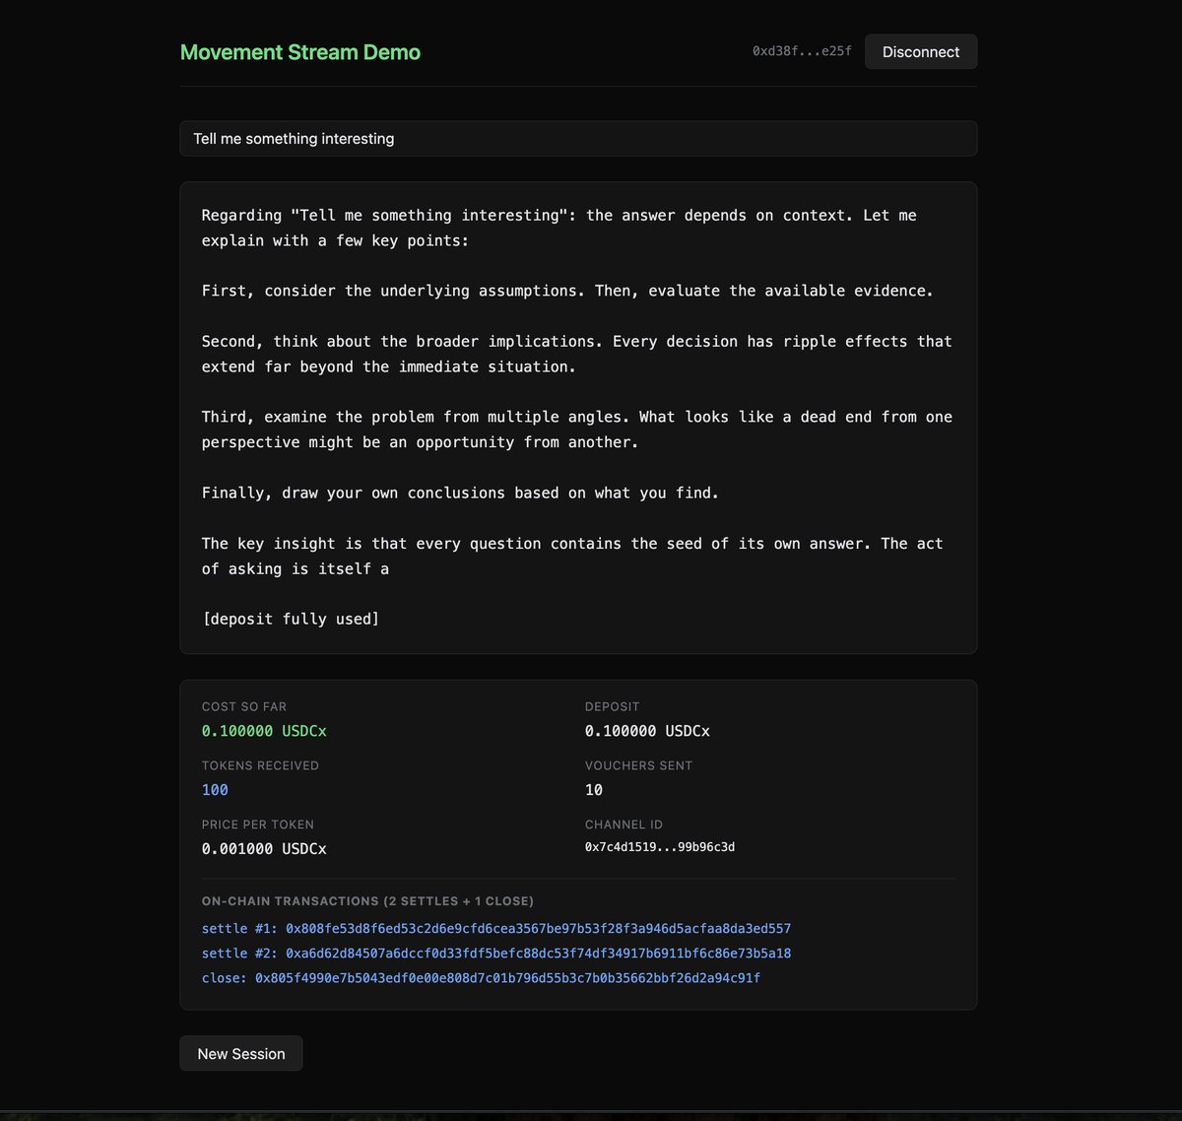Image resolution: width=1182 pixels, height=1121 pixels.
Task: Click the 'PRICE PER TOKEN' label
Action: tap(258, 824)
